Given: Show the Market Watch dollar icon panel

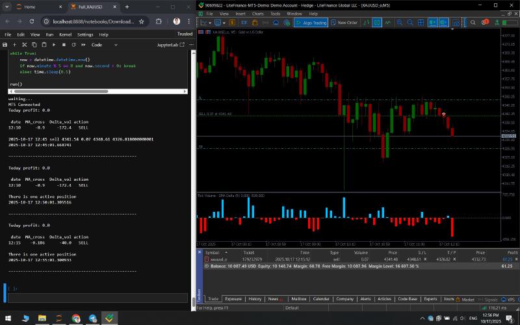Looking at the screenshot, I should click(x=232, y=23).
